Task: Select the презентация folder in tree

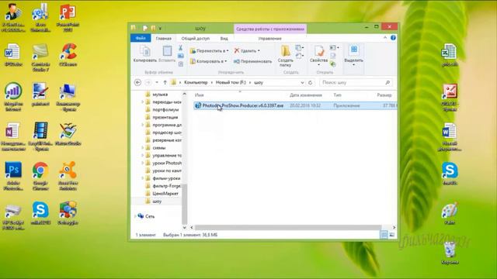Action: click(x=165, y=117)
